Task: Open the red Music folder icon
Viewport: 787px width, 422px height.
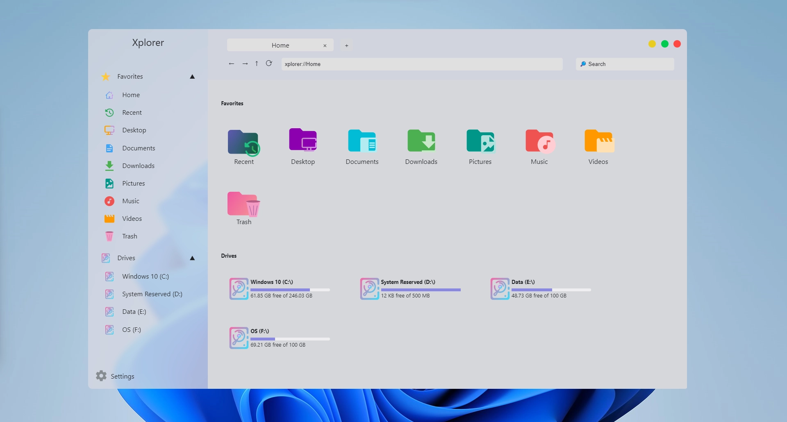Action: pyautogui.click(x=539, y=141)
